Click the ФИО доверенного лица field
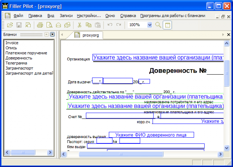The height and width of the screenshot is (167, 233). [151, 135]
